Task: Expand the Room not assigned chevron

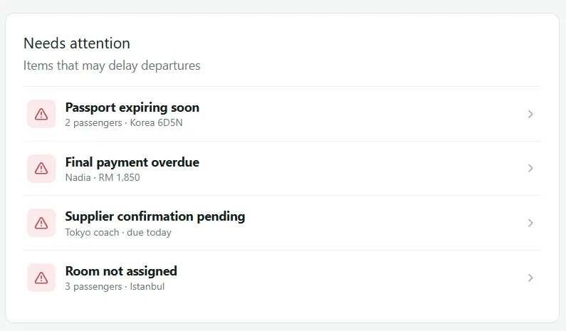Action: point(530,278)
